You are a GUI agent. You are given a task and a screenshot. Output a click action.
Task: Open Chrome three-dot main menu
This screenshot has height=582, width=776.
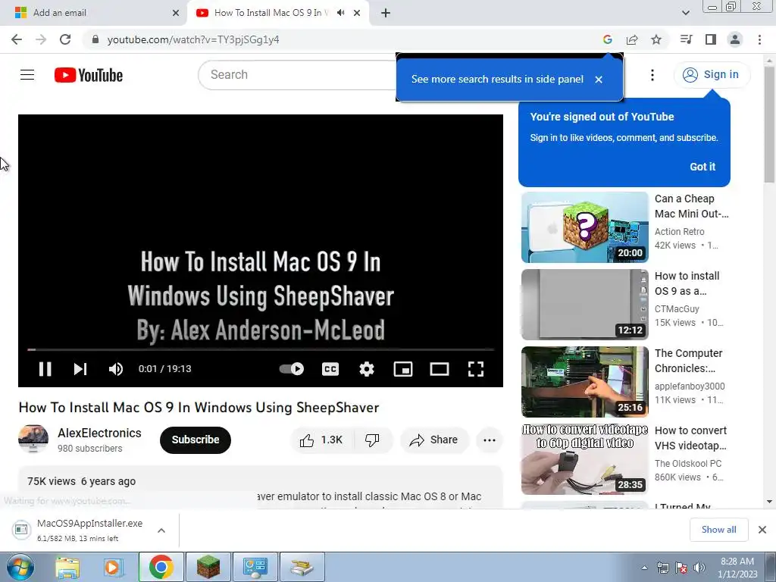point(759,39)
